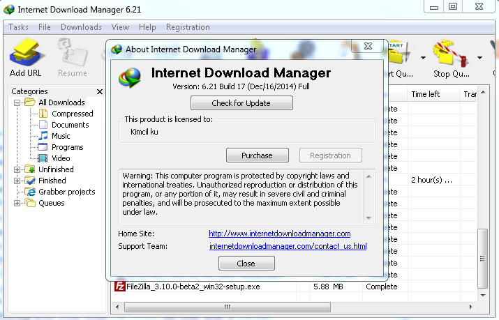The width and height of the screenshot is (499, 320).
Task: Select the Music category
Action: pos(61,136)
